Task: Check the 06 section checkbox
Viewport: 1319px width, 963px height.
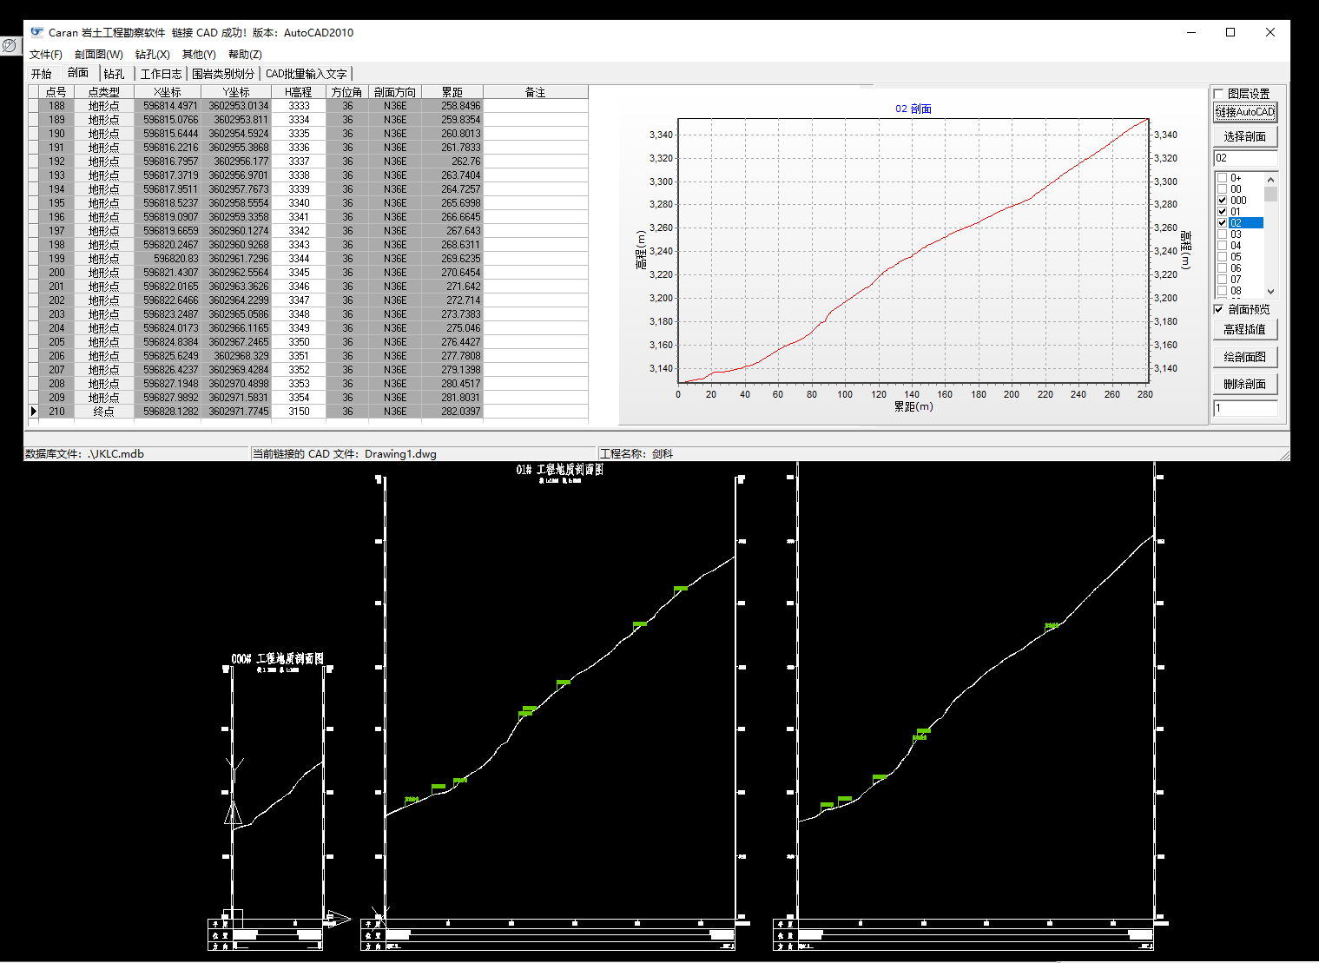Action: [1222, 268]
